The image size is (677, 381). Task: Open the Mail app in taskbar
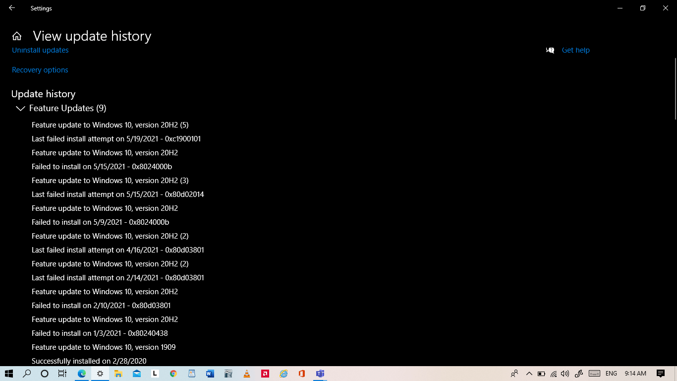pyautogui.click(x=137, y=374)
